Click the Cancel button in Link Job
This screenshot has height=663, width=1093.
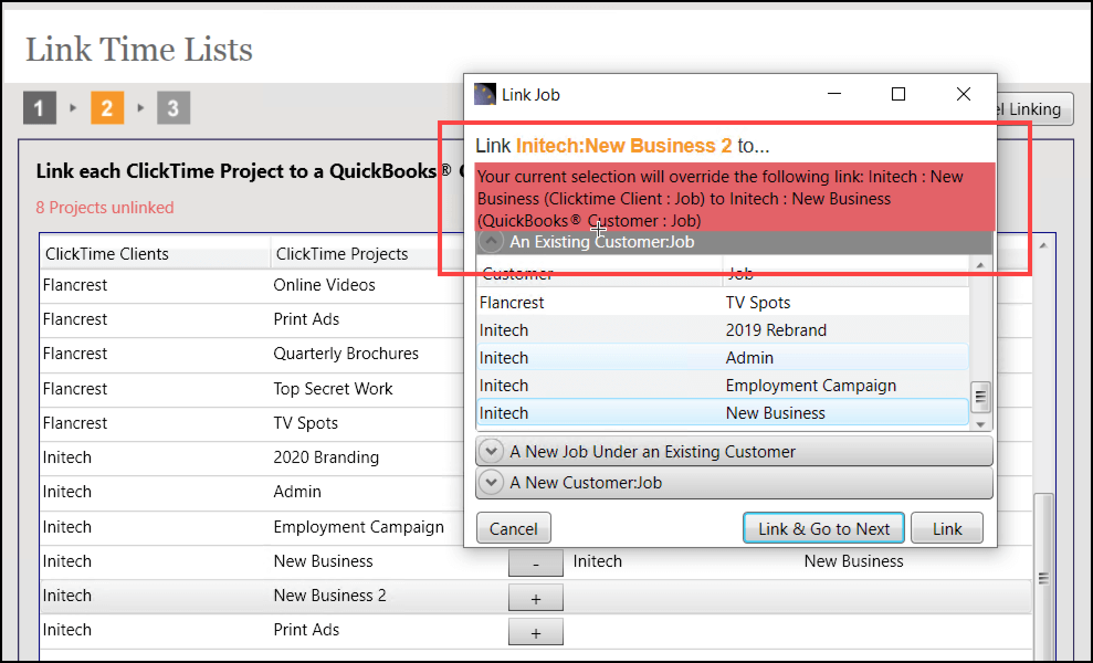click(x=513, y=528)
